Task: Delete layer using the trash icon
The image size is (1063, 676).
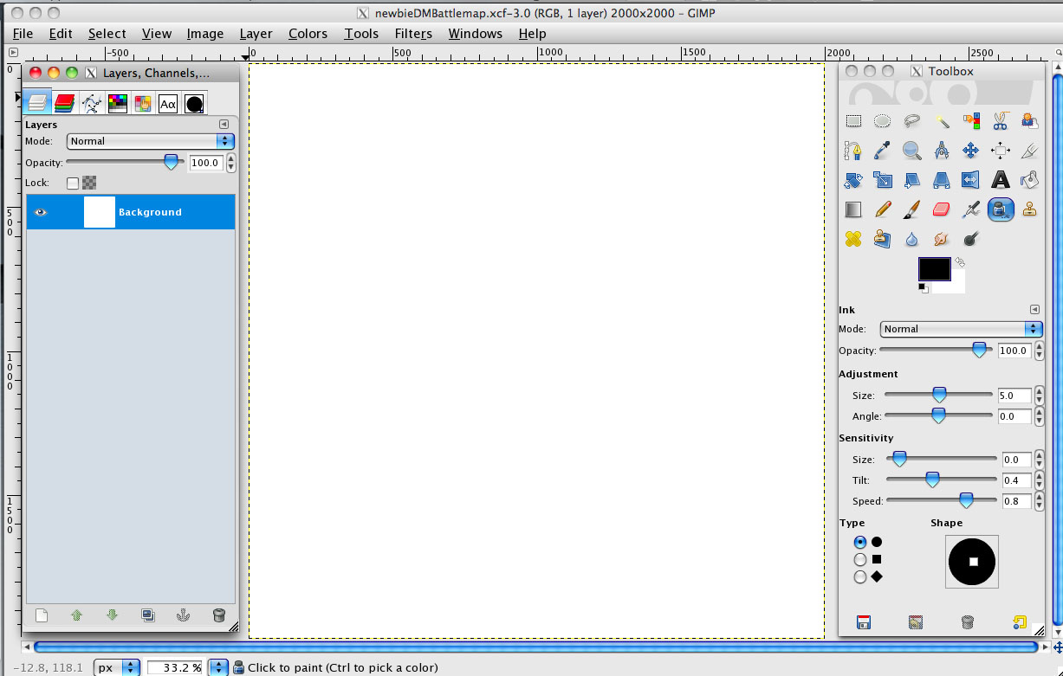Action: coord(219,615)
